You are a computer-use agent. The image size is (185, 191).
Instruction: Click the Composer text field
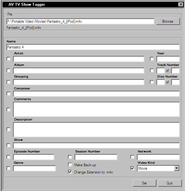coord(96,94)
